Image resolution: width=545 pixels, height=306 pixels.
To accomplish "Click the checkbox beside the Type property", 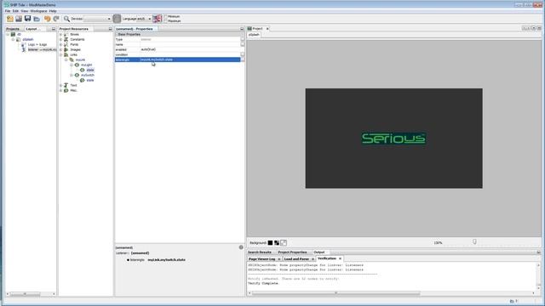I will point(242,40).
